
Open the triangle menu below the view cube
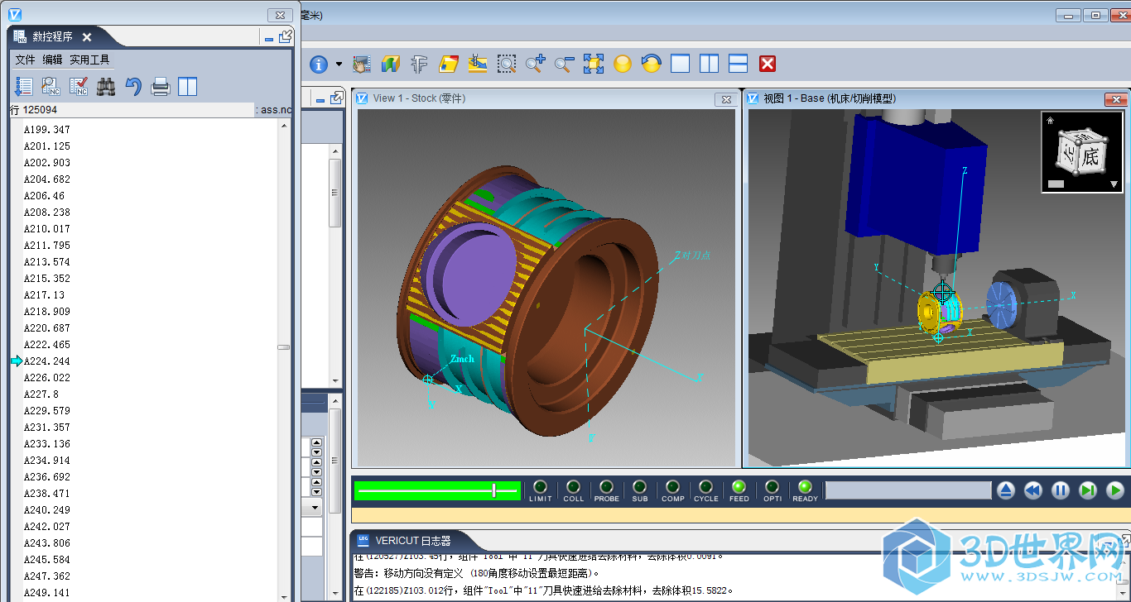click(1114, 184)
